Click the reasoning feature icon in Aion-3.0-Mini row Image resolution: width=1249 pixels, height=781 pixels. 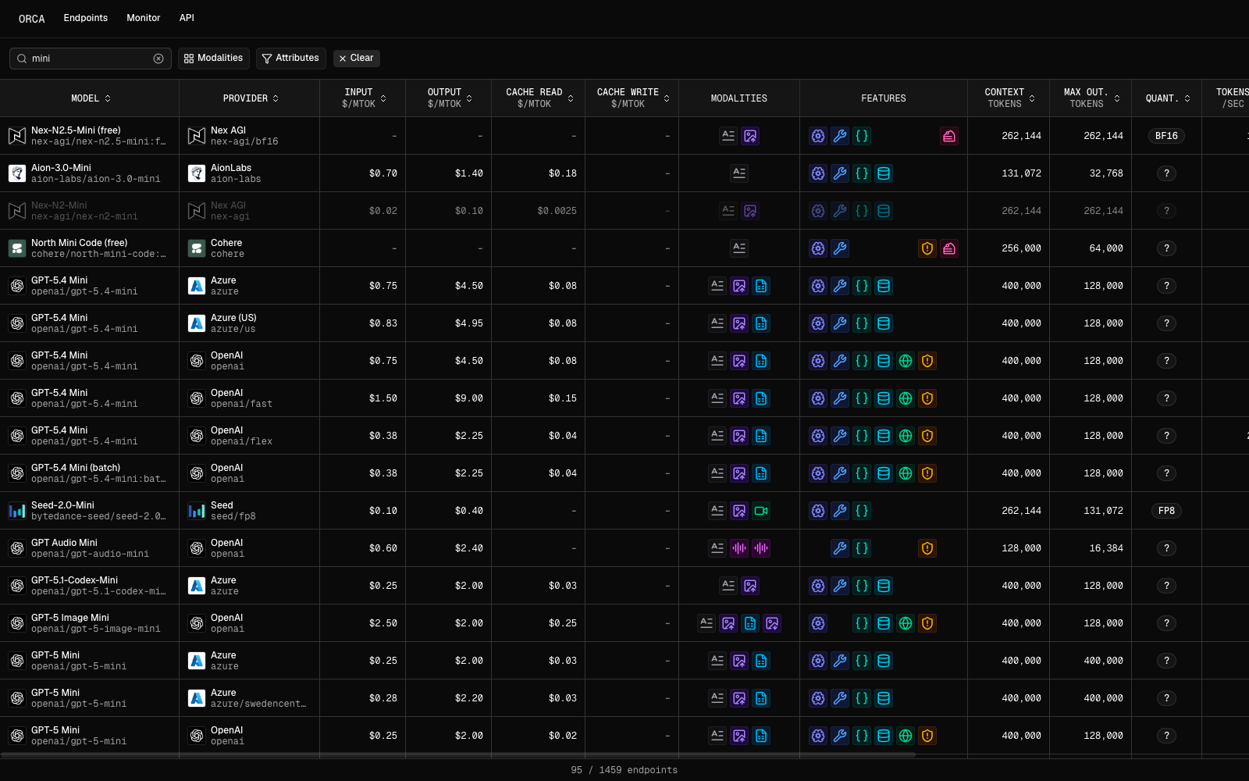[818, 173]
